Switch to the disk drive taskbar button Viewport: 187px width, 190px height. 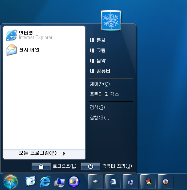click(x=96, y=182)
